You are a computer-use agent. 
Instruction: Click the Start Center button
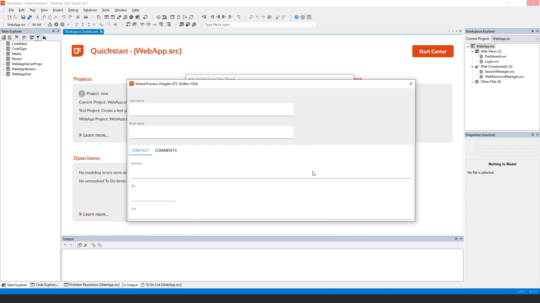(433, 51)
